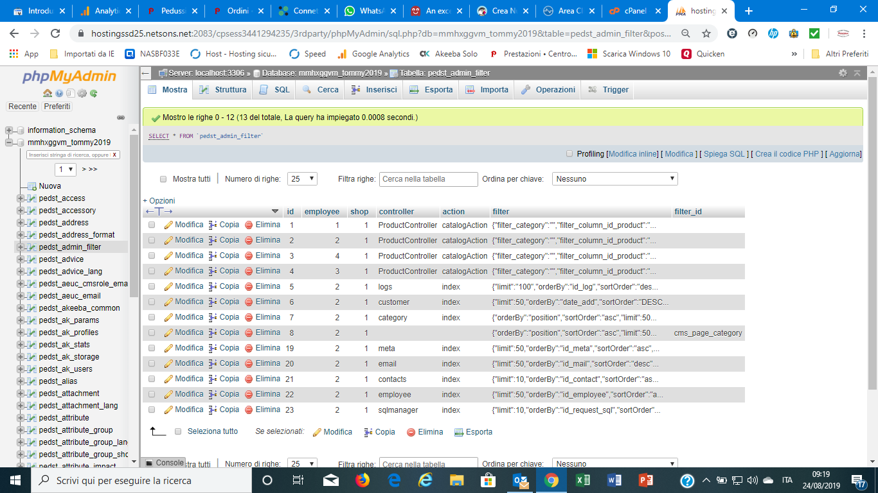This screenshot has width=878, height=493.
Task: Check the Seleziona tutto checkbox
Action: 178,432
